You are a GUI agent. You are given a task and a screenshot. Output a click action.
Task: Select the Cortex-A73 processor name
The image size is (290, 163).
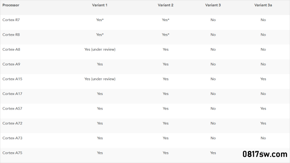[x=12, y=138]
